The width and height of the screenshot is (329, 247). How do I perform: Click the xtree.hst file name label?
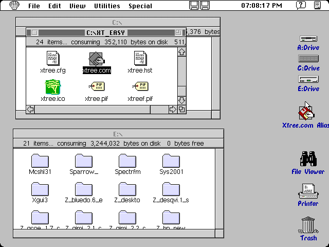tap(140, 70)
